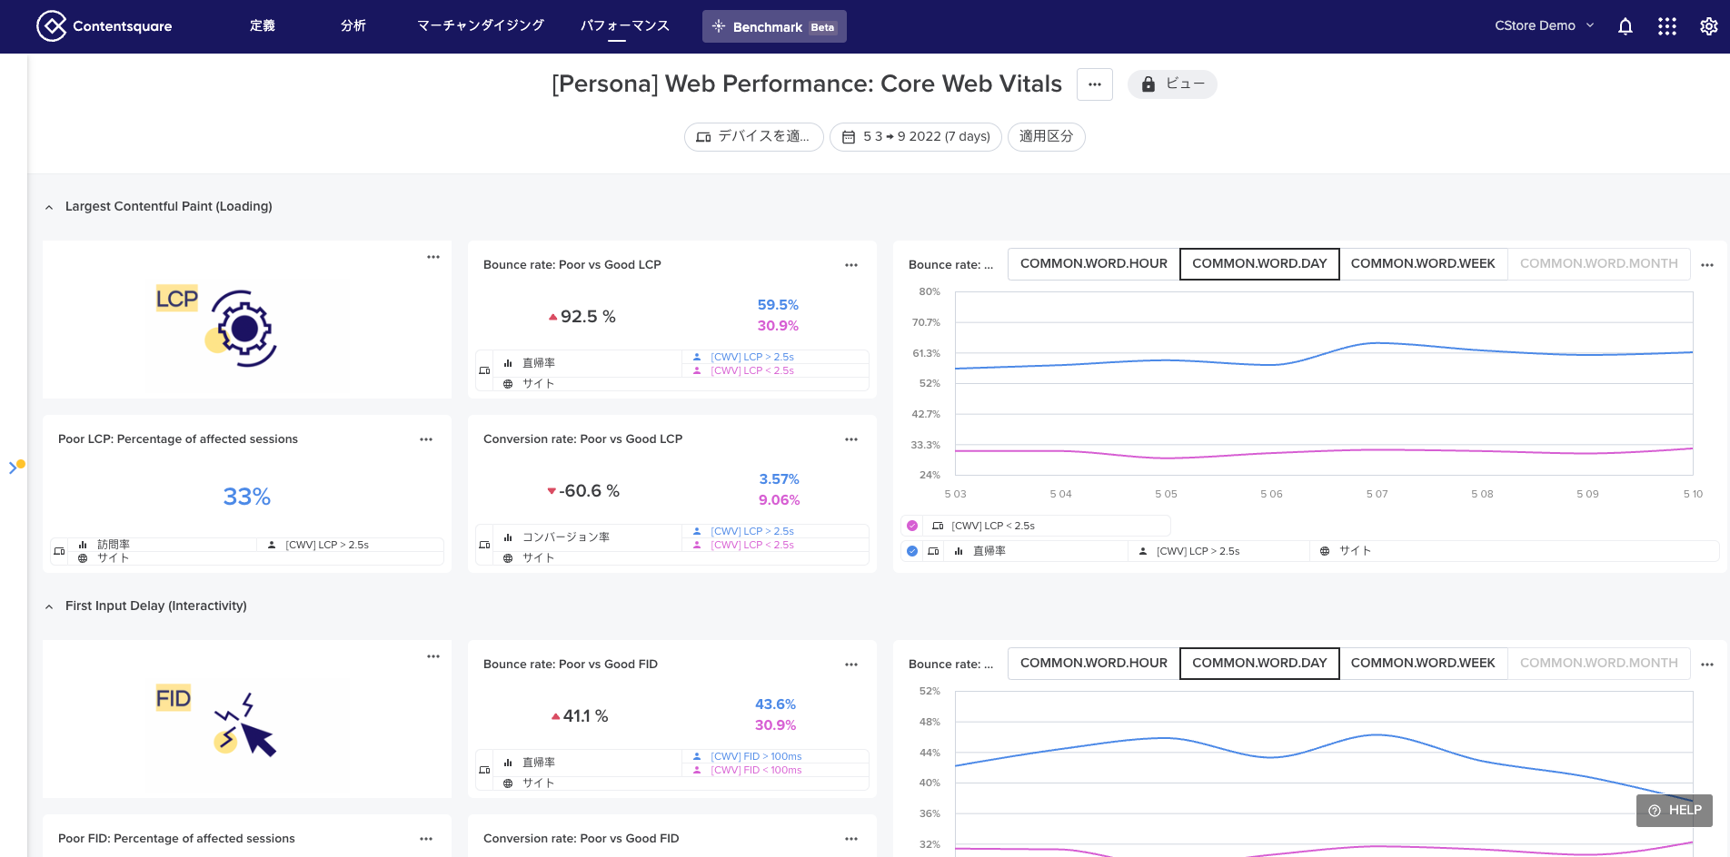Open the CStore Demo account dropdown
This screenshot has height=857, width=1730.
tap(1544, 26)
